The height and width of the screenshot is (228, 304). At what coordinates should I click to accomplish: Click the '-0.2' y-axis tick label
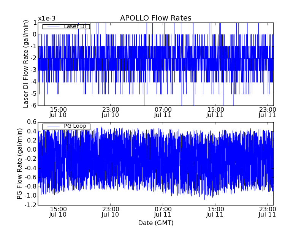tap(30, 159)
